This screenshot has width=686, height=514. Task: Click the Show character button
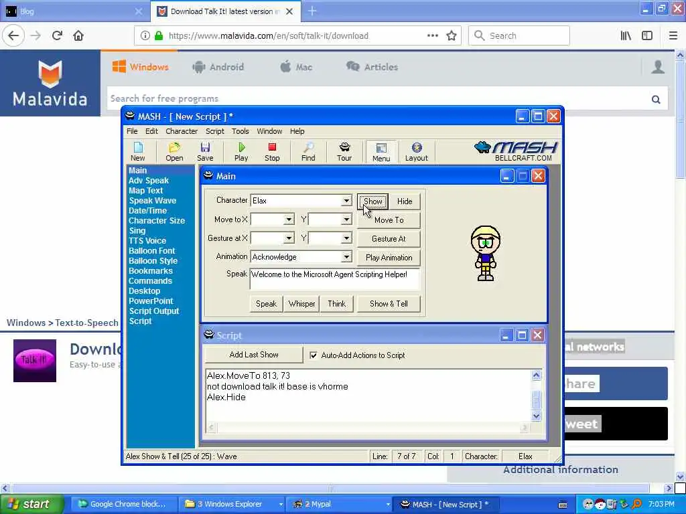coord(372,201)
